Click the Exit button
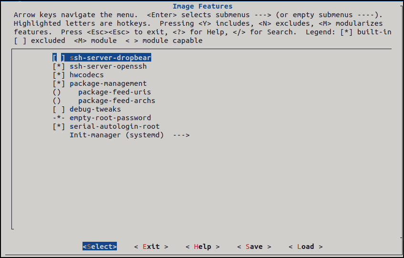This screenshot has height=258, width=404. point(151,247)
